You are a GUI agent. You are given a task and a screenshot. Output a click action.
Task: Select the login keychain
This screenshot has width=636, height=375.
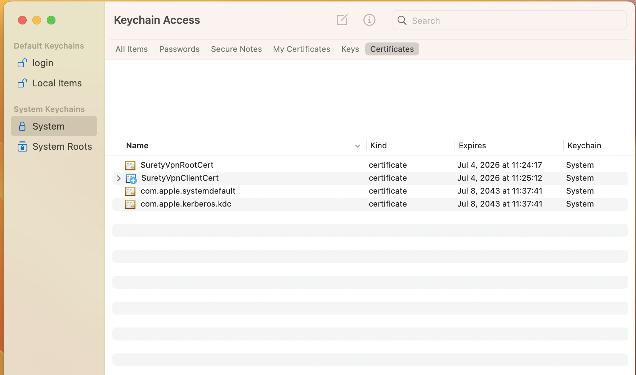click(x=54, y=63)
